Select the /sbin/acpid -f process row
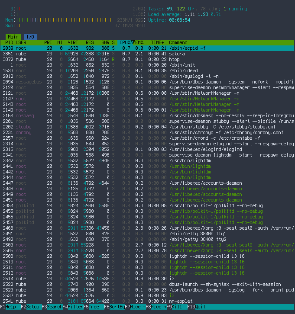Viewport: 295px width, 314px height. (x=147, y=48)
